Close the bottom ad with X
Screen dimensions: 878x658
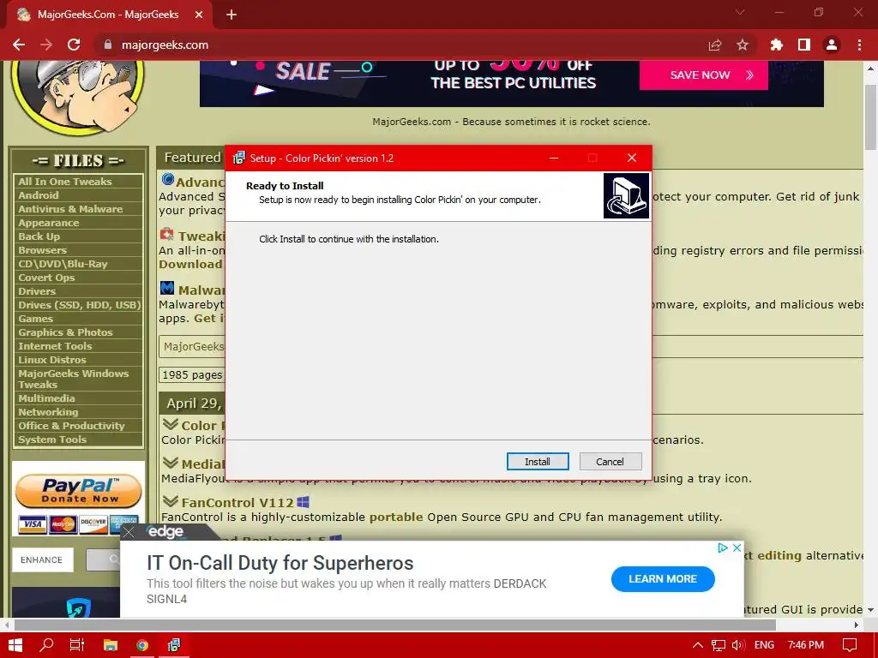737,547
